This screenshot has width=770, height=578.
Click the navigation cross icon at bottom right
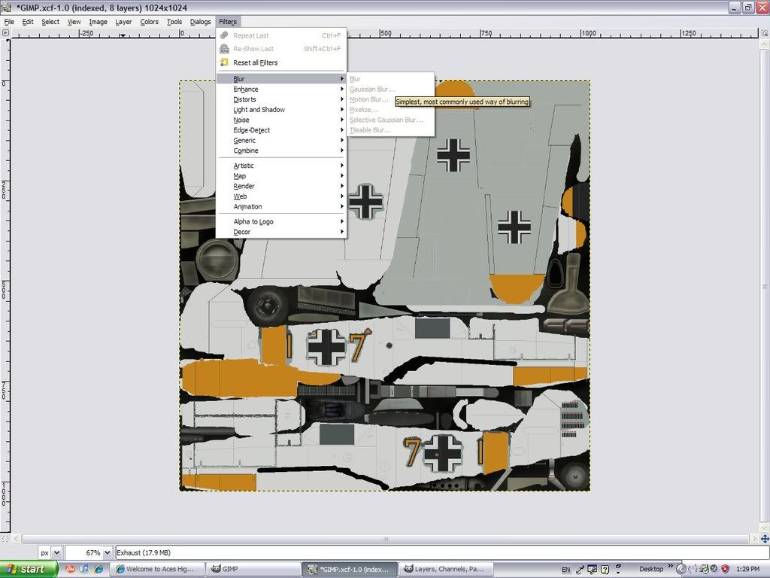[765, 539]
